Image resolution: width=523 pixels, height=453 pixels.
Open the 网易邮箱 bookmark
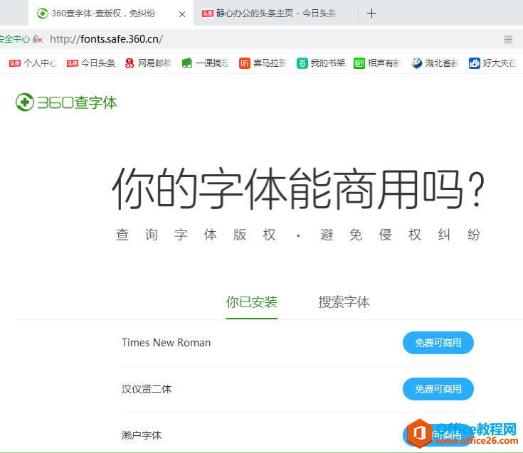click(x=148, y=63)
